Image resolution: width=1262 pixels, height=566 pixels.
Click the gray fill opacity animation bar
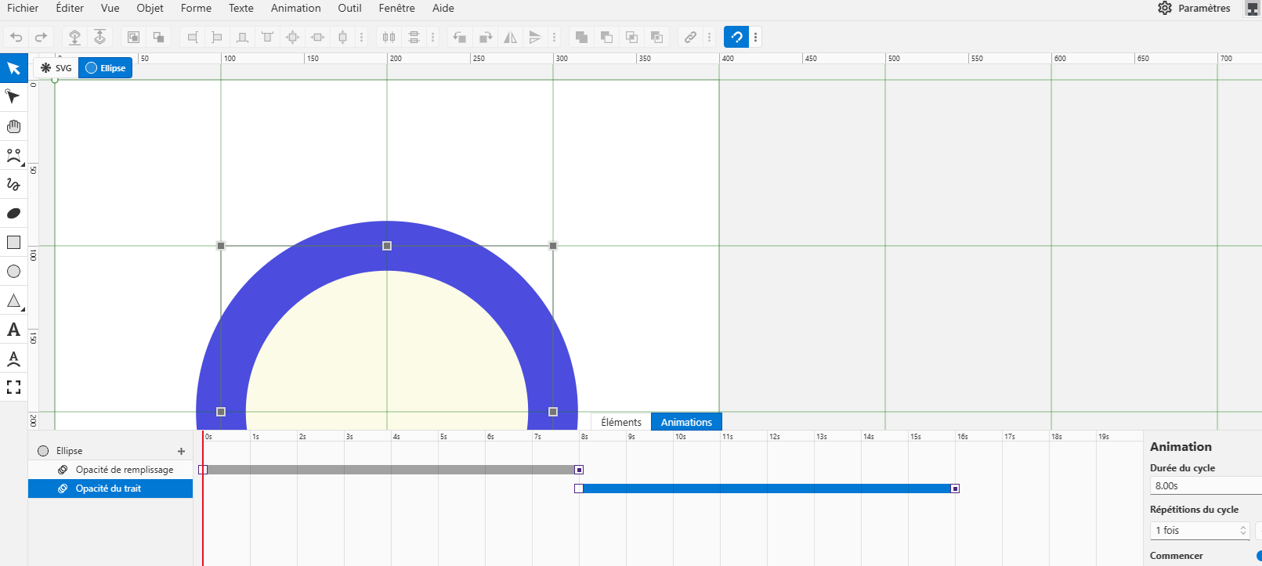point(390,470)
